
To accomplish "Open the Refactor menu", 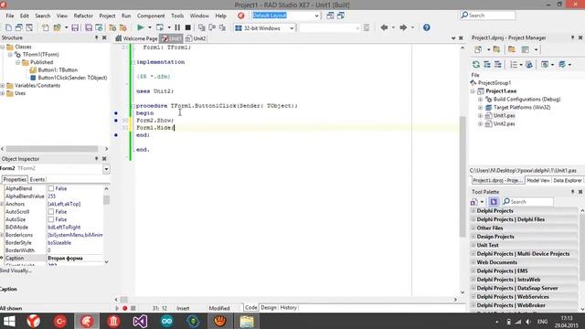I will (x=83, y=16).
